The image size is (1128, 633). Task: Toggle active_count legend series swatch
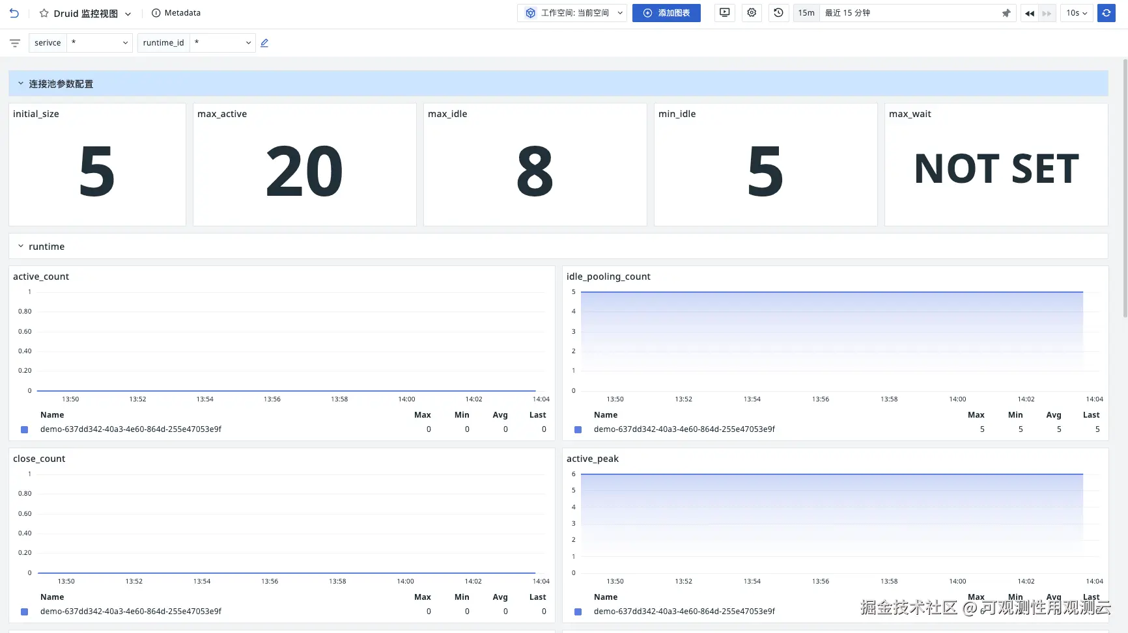pos(24,429)
